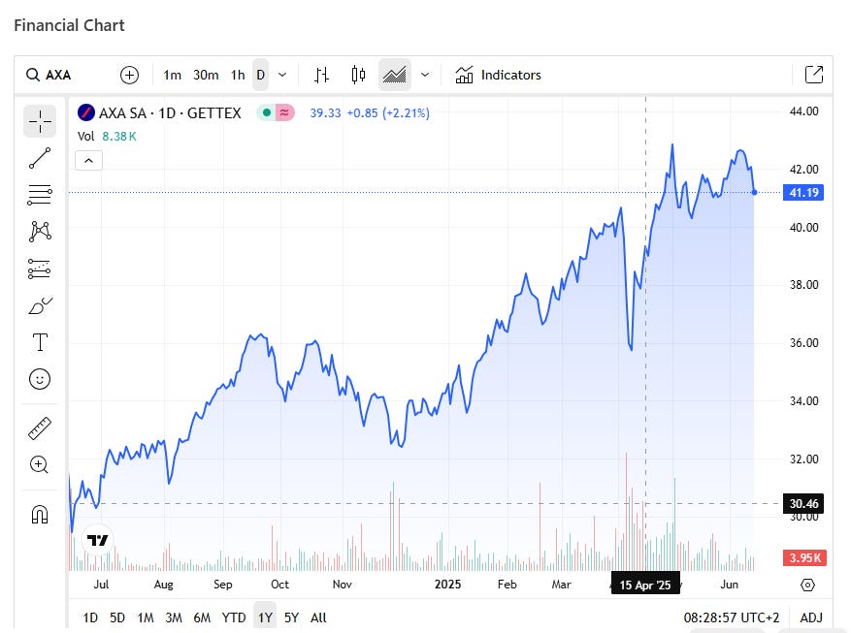Select the crosshair cursor tool

point(40,121)
